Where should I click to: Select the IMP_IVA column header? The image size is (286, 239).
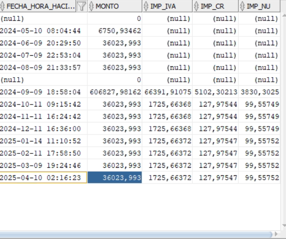(x=167, y=6)
